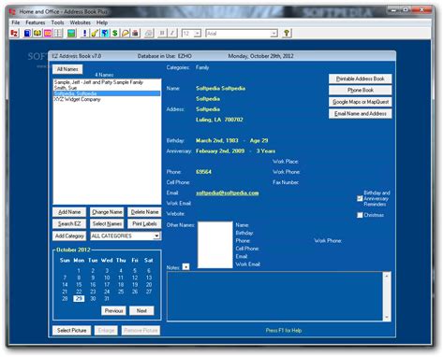
Task: Click the Other Names white list box
Action: click(215, 245)
